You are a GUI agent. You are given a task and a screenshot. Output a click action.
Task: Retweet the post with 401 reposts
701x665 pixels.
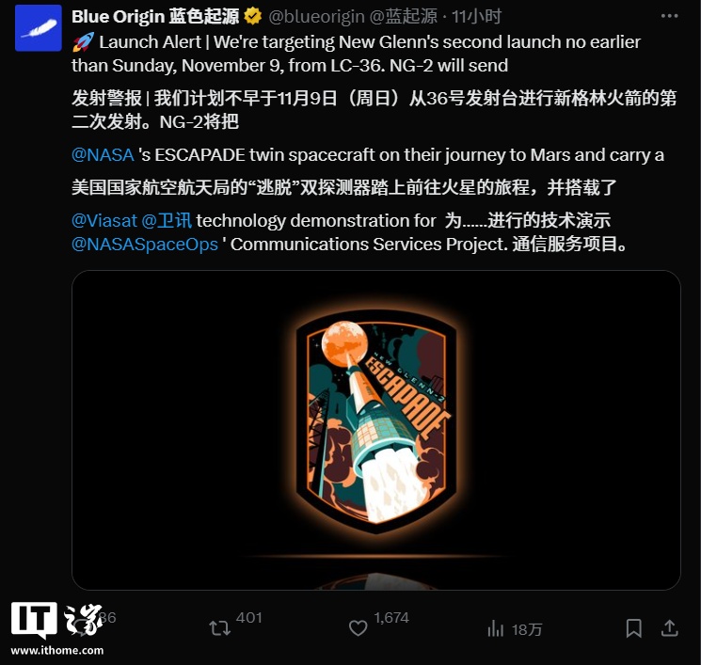click(219, 628)
